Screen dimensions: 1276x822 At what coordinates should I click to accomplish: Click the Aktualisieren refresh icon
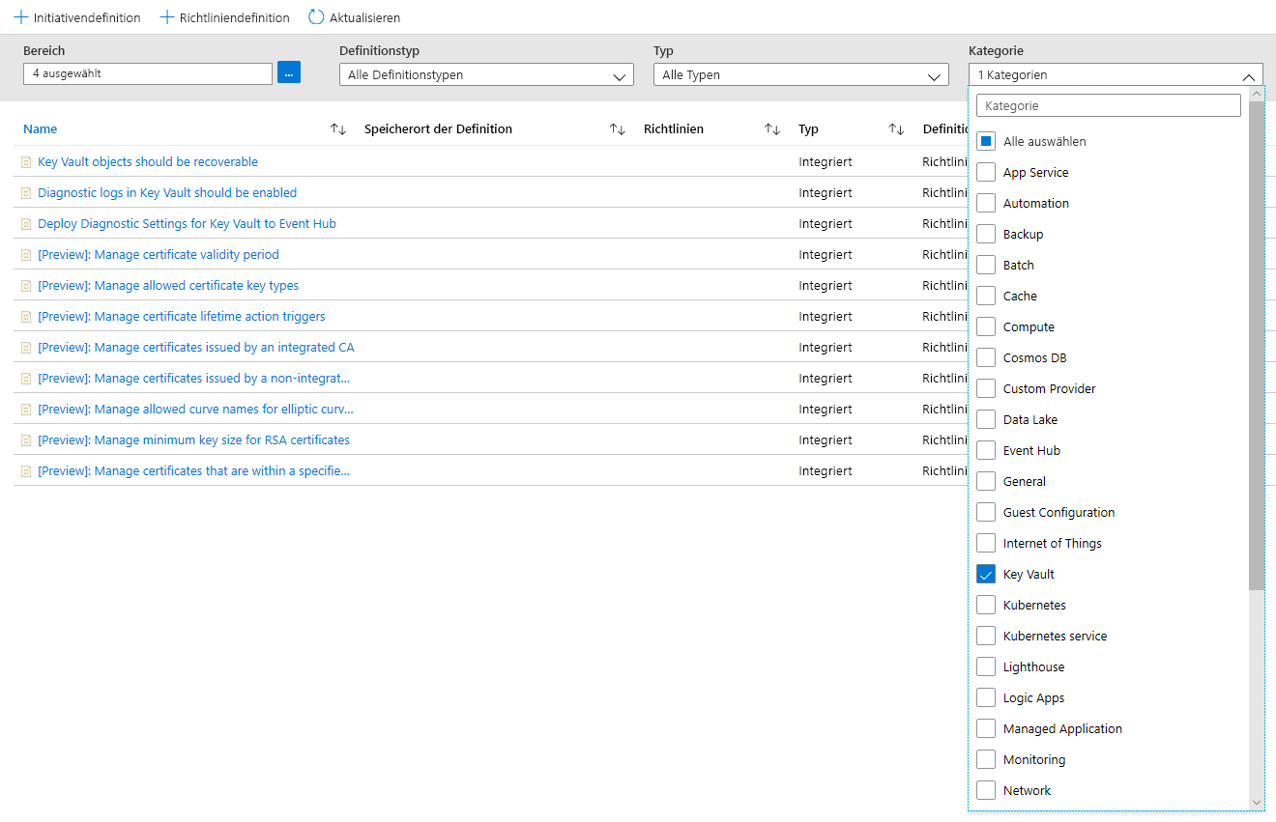coord(316,17)
